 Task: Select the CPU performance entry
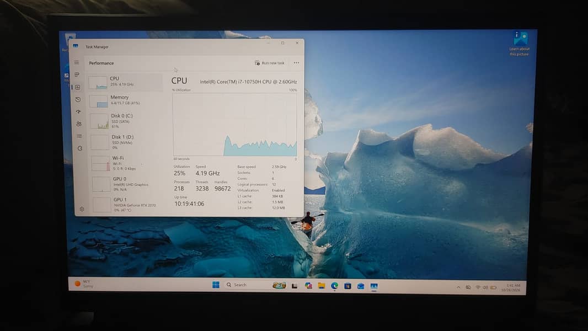coord(126,82)
